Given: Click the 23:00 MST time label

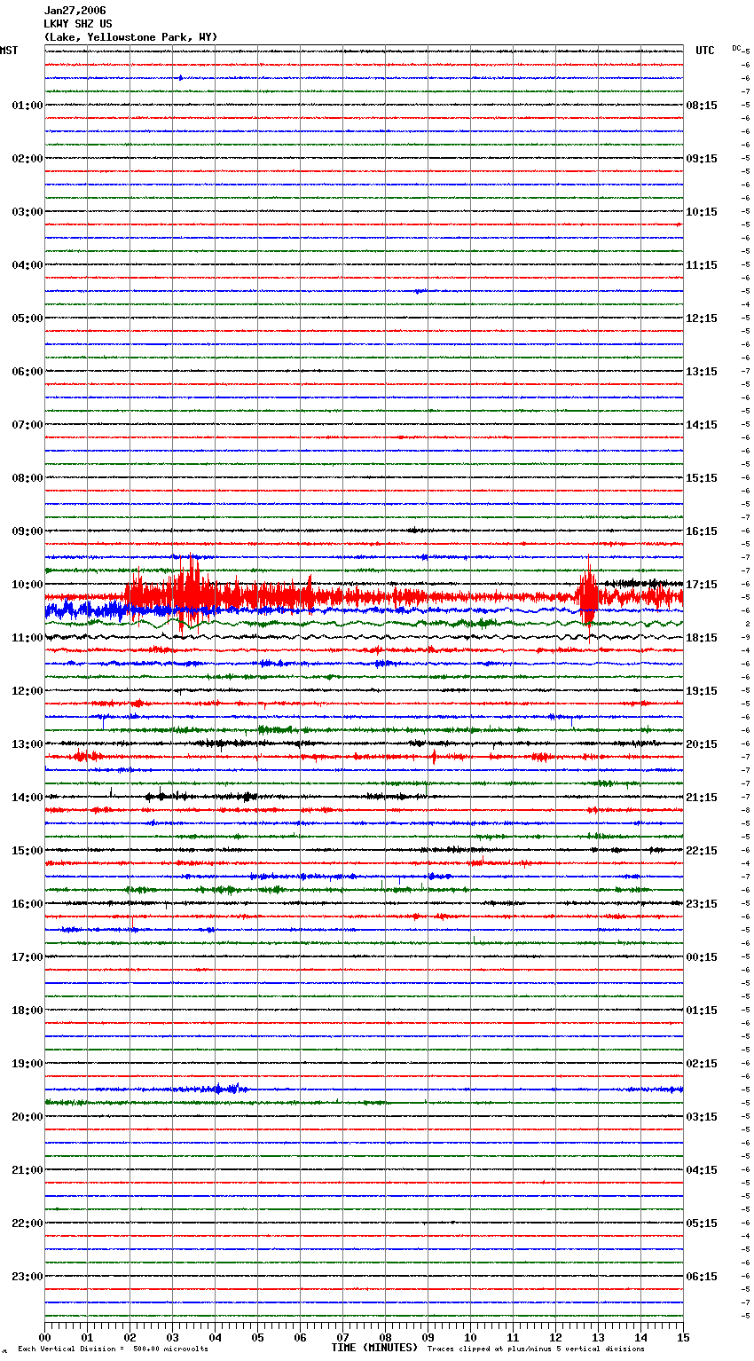Looking at the screenshot, I should [27, 1277].
